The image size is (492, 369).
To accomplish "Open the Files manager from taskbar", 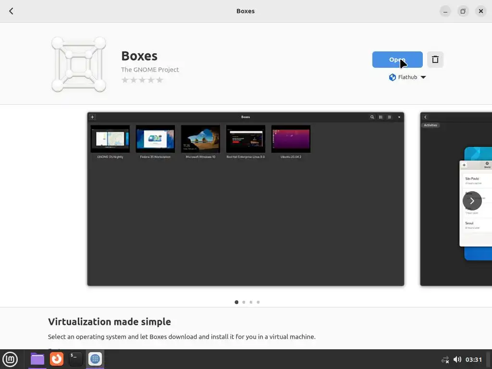I will pos(37,359).
